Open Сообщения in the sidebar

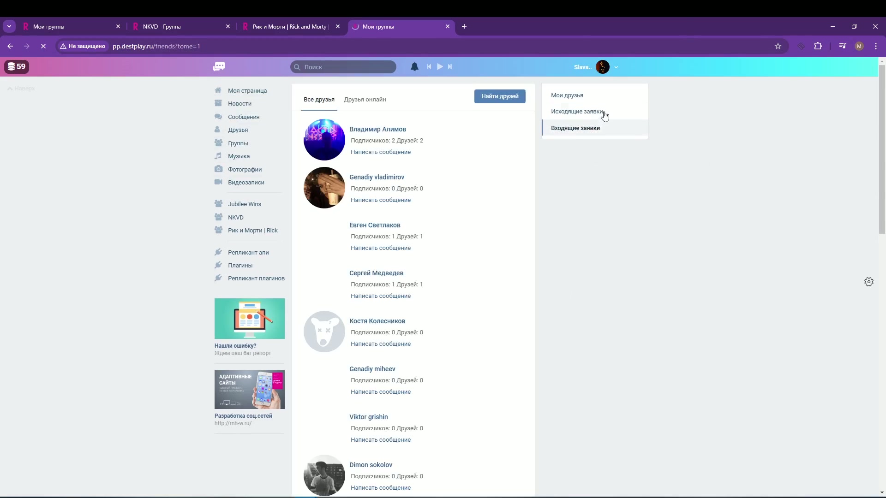coord(244,117)
